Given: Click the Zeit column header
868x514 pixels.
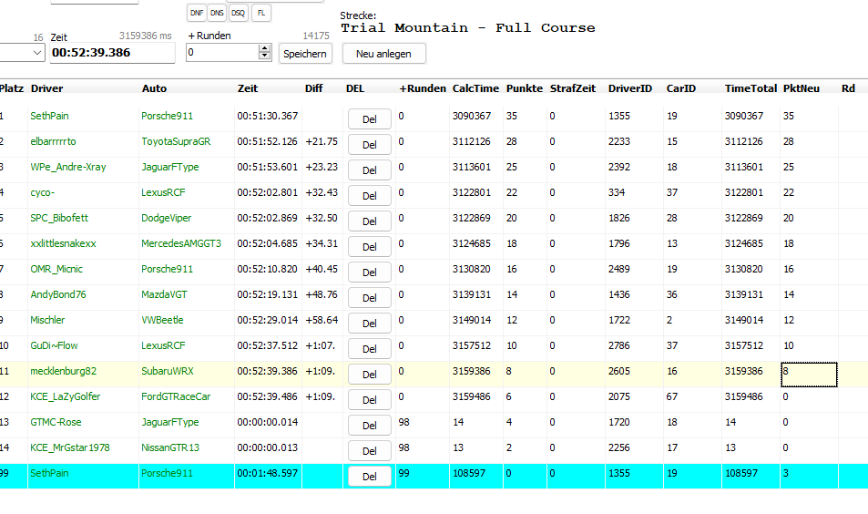Looking at the screenshot, I should click(247, 88).
